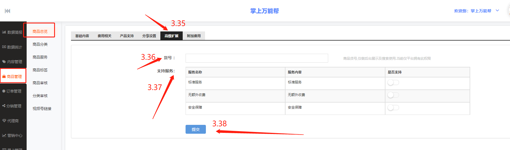The height and width of the screenshot is (150, 510).
Task: Open 代理商 with the diamond icon
Action: pos(11,121)
